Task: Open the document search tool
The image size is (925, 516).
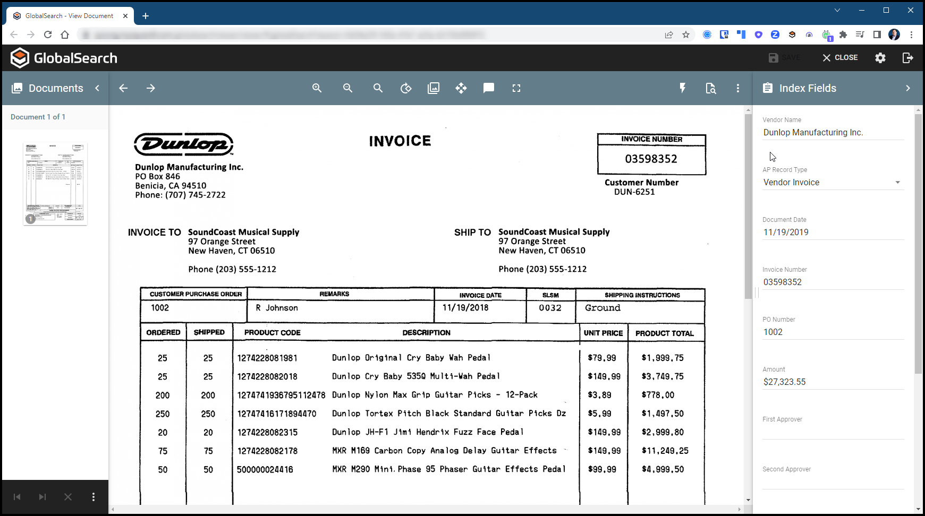Action: (x=378, y=88)
